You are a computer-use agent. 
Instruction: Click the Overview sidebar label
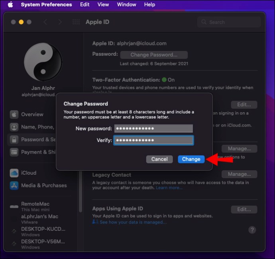click(x=32, y=115)
